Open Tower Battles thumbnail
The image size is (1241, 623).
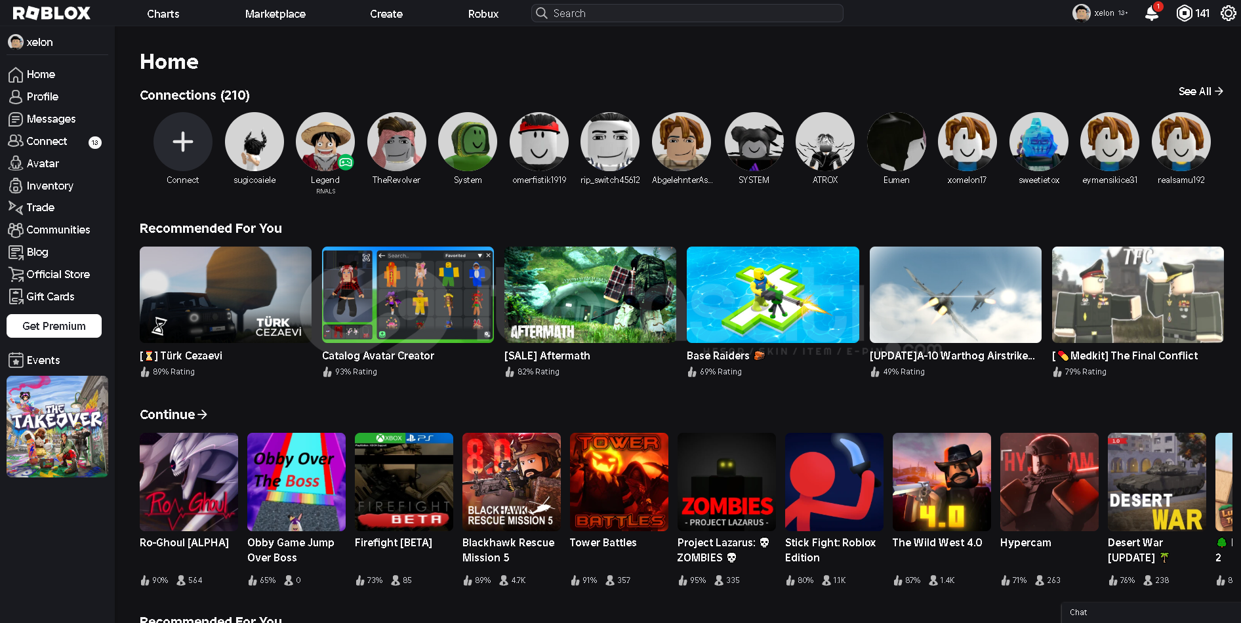coord(619,482)
